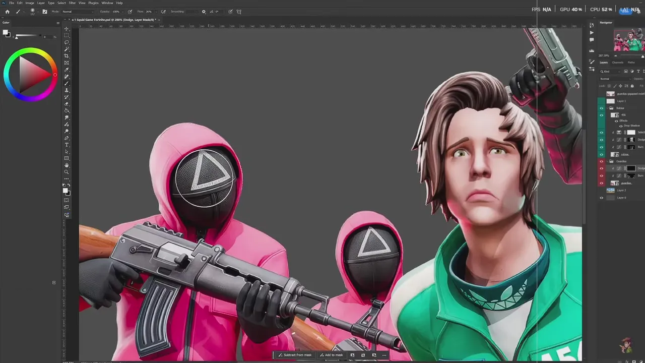This screenshot has height=363, width=645.
Task: Hide Layer 0 in Layers panel
Action: coord(601,198)
